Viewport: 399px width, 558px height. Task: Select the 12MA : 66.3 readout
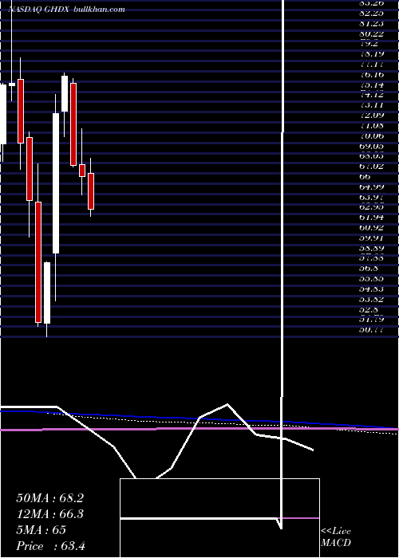pyautogui.click(x=49, y=514)
